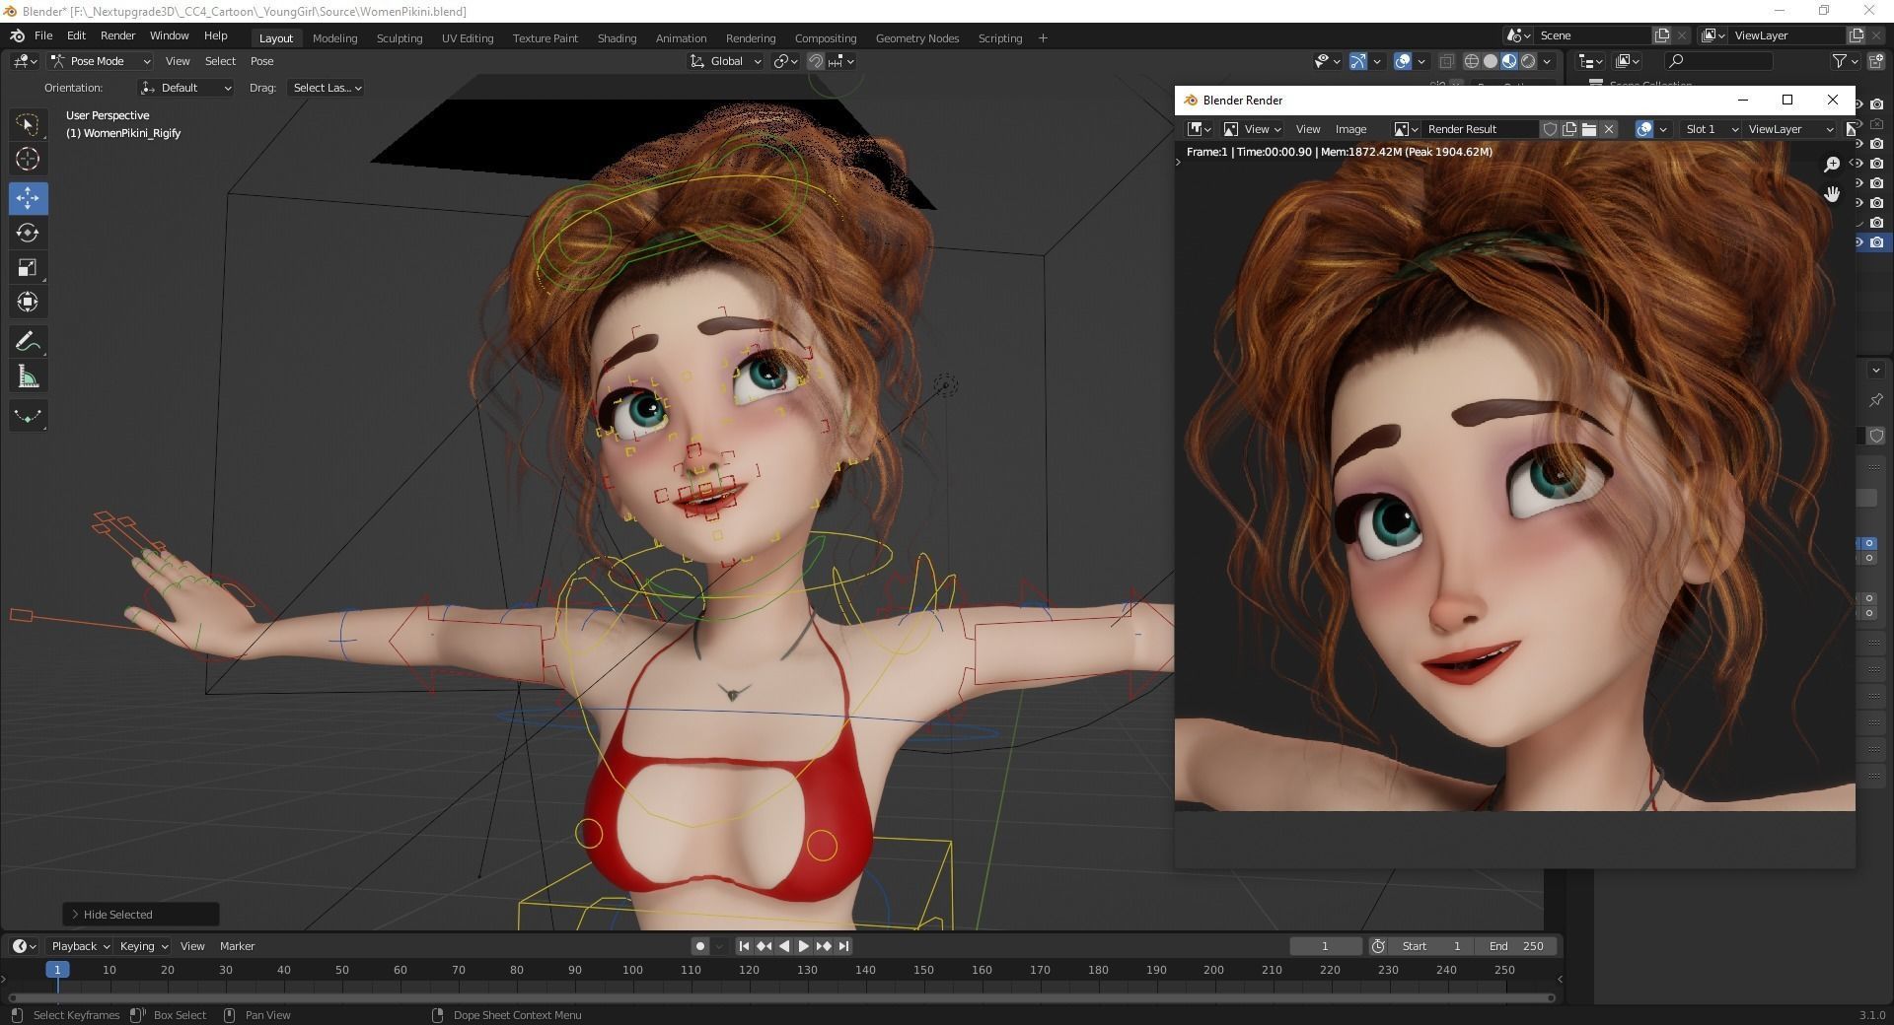
Task: Switch to the Shading workspace tab
Action: pos(617,38)
